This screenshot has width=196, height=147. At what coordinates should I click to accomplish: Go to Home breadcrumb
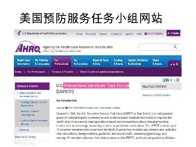click(x=18, y=72)
